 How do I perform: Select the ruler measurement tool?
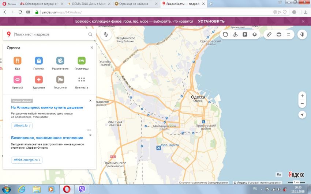(269, 34)
